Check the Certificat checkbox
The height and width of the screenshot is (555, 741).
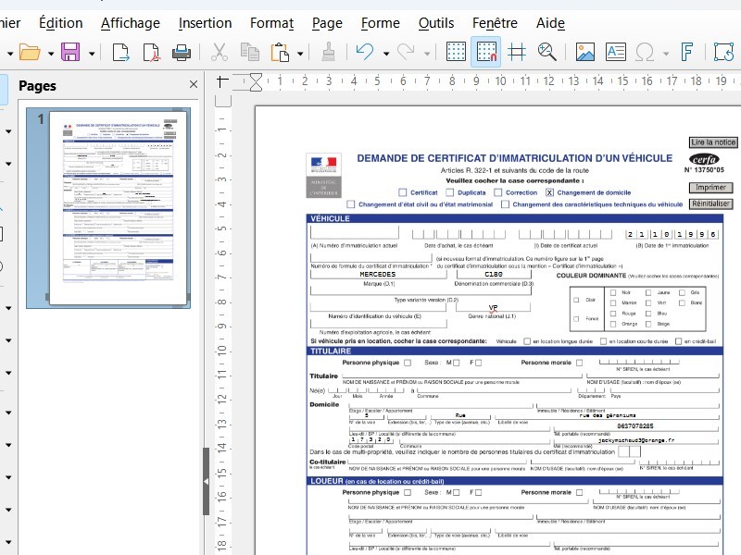pyautogui.click(x=403, y=192)
